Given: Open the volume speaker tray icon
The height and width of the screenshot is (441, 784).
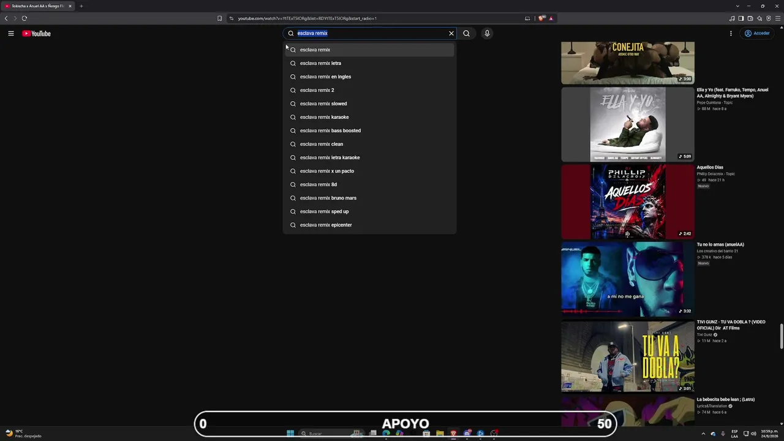Looking at the screenshot, I should pos(753,434).
